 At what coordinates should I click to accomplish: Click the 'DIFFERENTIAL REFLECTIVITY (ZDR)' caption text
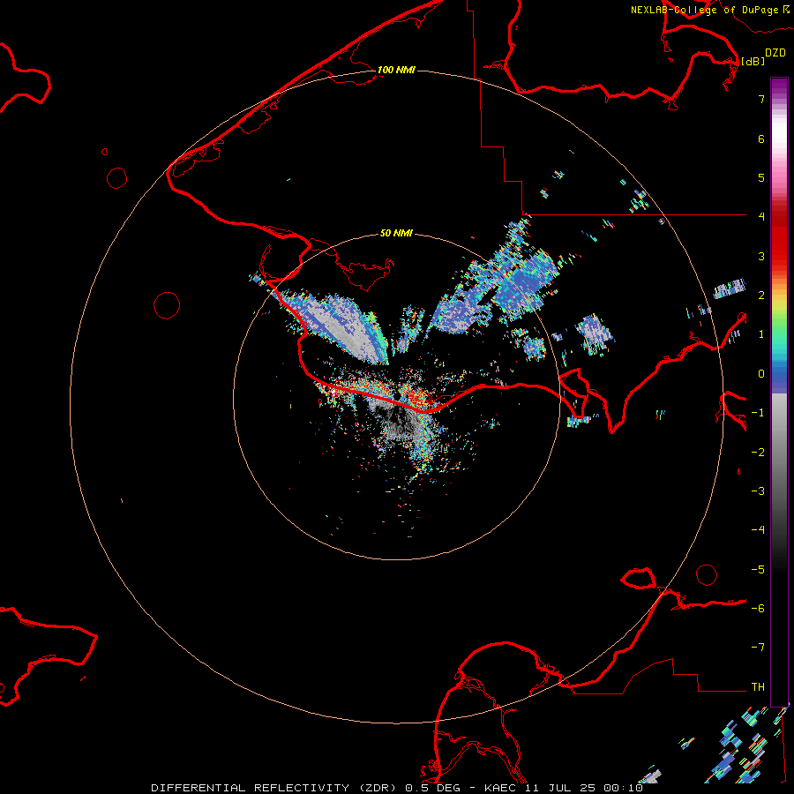point(275,788)
